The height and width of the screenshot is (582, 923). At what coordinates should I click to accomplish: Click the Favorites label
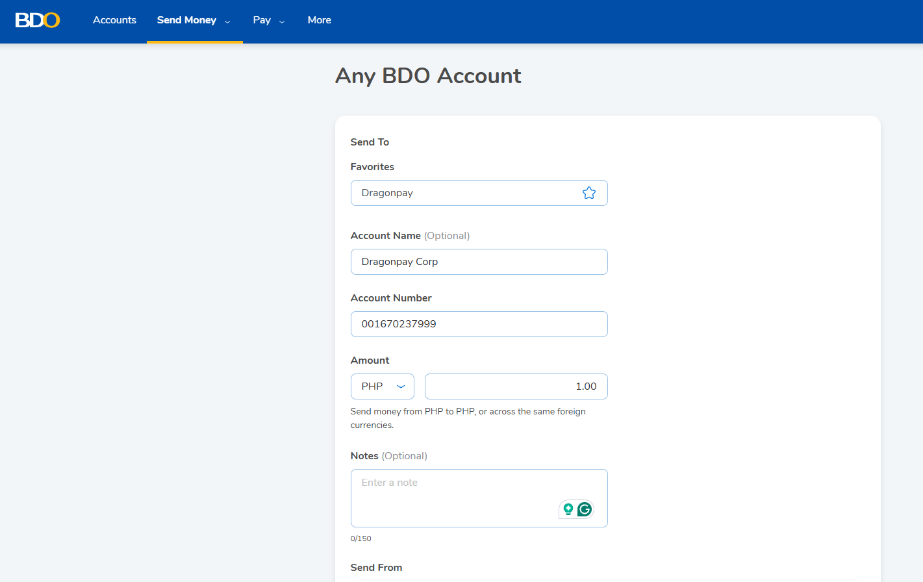pyautogui.click(x=372, y=167)
